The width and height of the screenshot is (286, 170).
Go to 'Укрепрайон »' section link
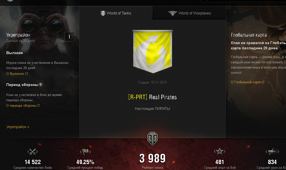pos(18,127)
